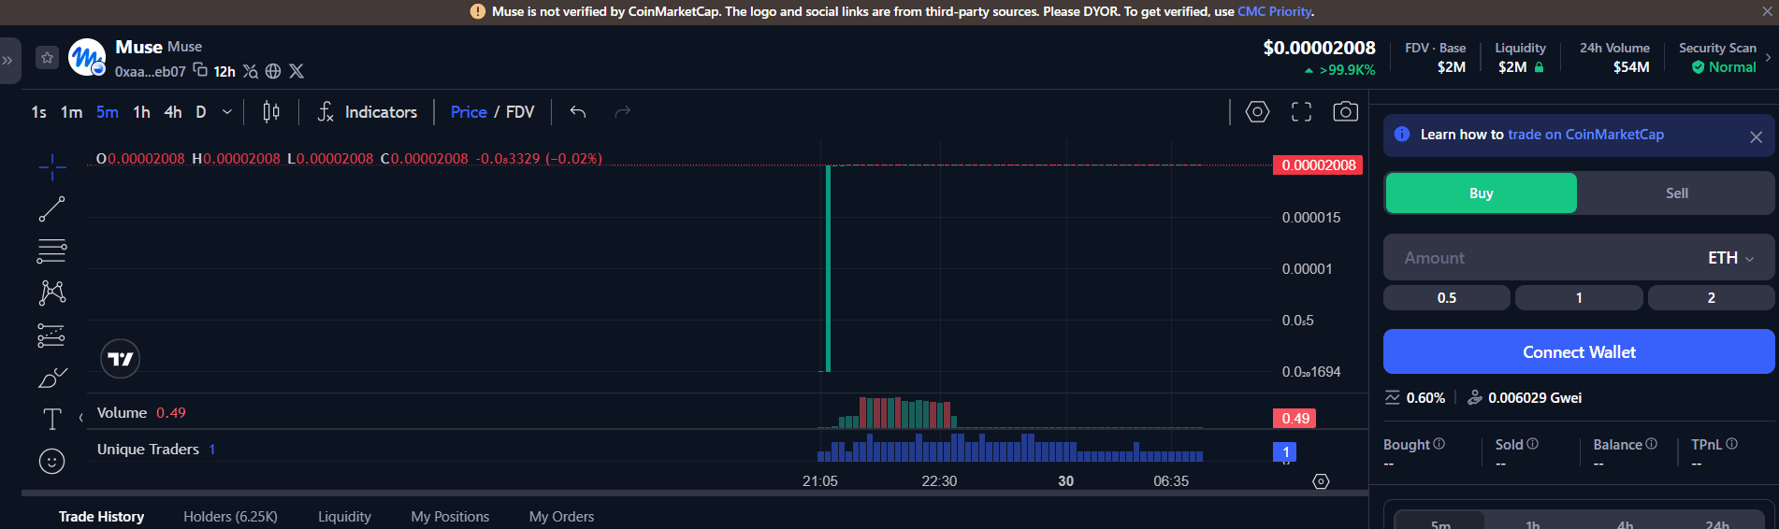The width and height of the screenshot is (1779, 529).
Task: Open chart settings hexagon icon
Action: tap(1257, 112)
